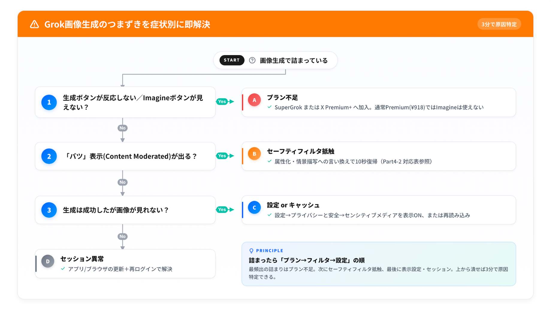The width and height of the screenshot is (551, 310).
Task: Click the green checkmark under プラン不足
Action: pyautogui.click(x=269, y=107)
